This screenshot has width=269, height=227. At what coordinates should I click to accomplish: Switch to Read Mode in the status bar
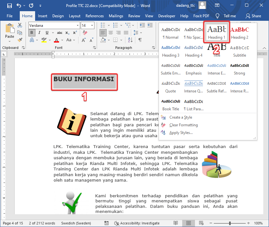176,223
